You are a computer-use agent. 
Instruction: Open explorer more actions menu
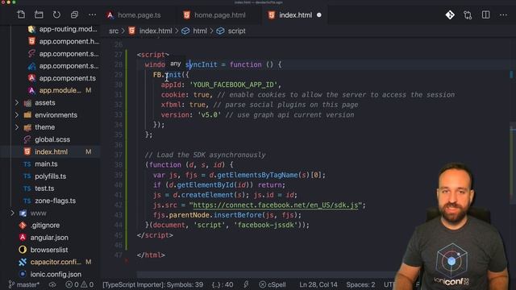92,14
